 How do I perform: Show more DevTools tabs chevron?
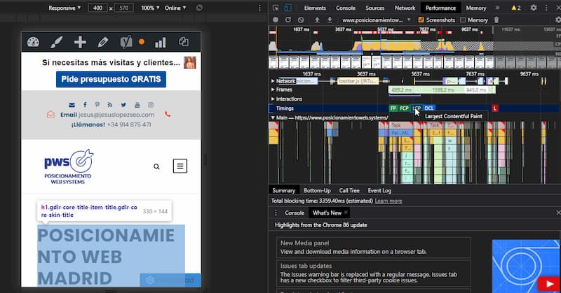click(x=497, y=8)
